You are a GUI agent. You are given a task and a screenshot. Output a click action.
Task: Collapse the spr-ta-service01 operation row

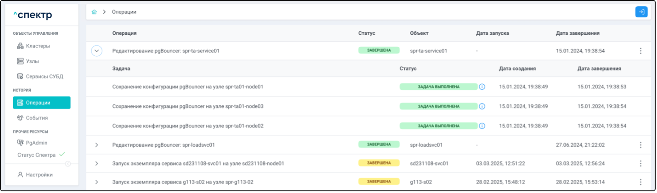[97, 51]
